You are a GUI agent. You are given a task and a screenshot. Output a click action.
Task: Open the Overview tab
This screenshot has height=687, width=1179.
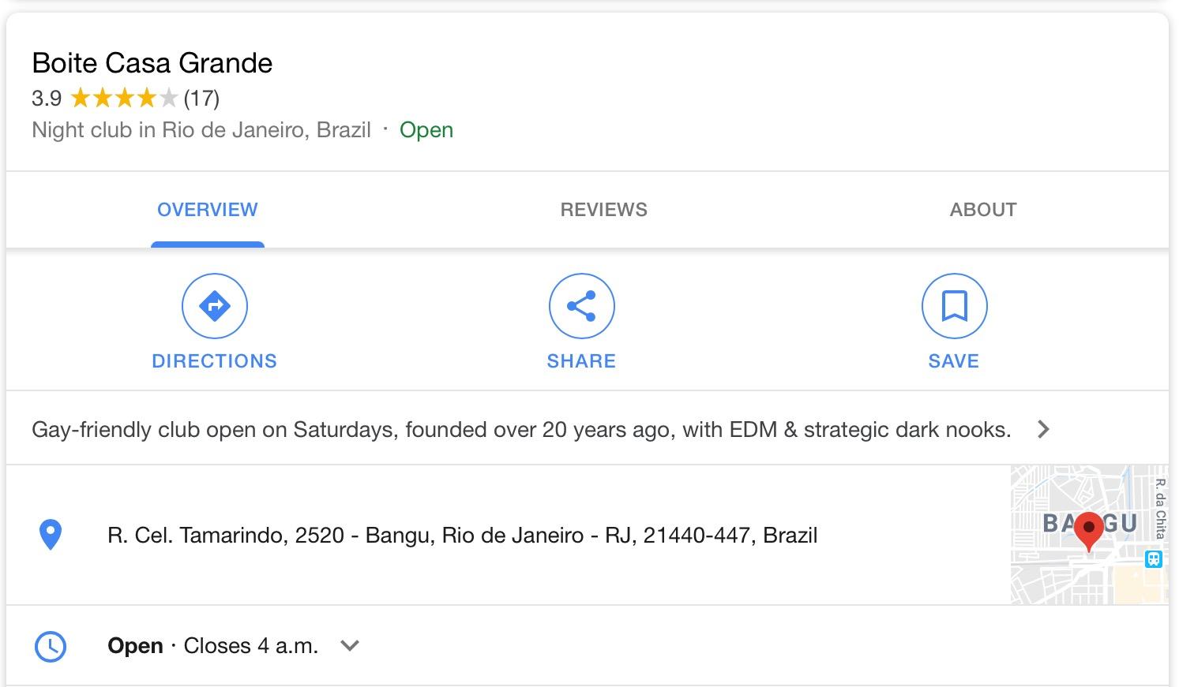pyautogui.click(x=208, y=210)
